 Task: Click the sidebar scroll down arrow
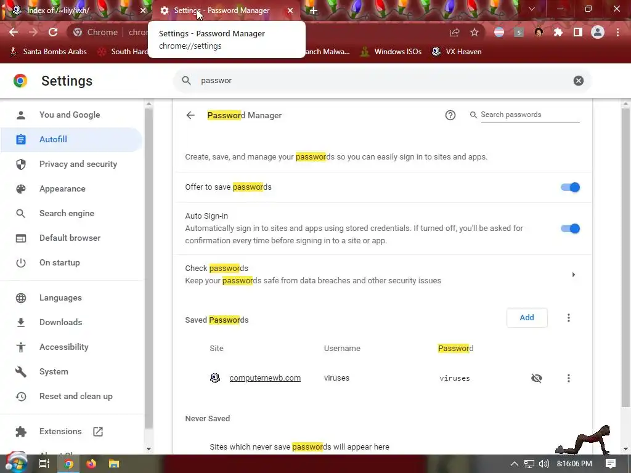point(149,449)
